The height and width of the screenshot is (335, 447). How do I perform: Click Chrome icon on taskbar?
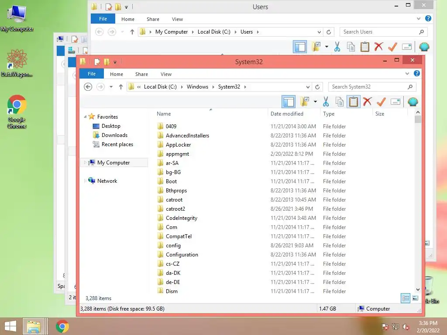pyautogui.click(x=62, y=326)
